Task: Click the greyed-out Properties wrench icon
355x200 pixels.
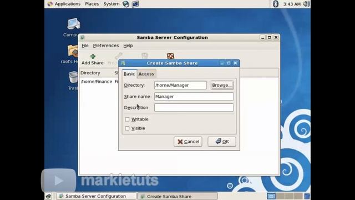Action: pyautogui.click(x=118, y=56)
